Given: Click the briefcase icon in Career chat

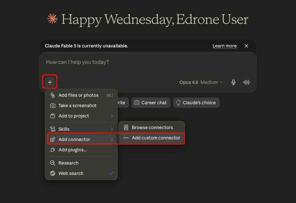Looking at the screenshot, I should pos(136,103).
